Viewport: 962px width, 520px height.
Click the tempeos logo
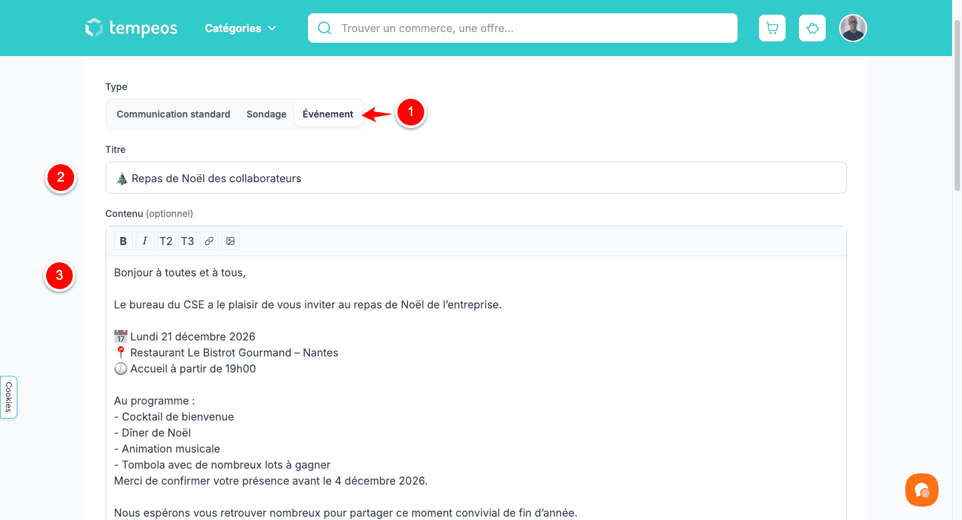[132, 28]
